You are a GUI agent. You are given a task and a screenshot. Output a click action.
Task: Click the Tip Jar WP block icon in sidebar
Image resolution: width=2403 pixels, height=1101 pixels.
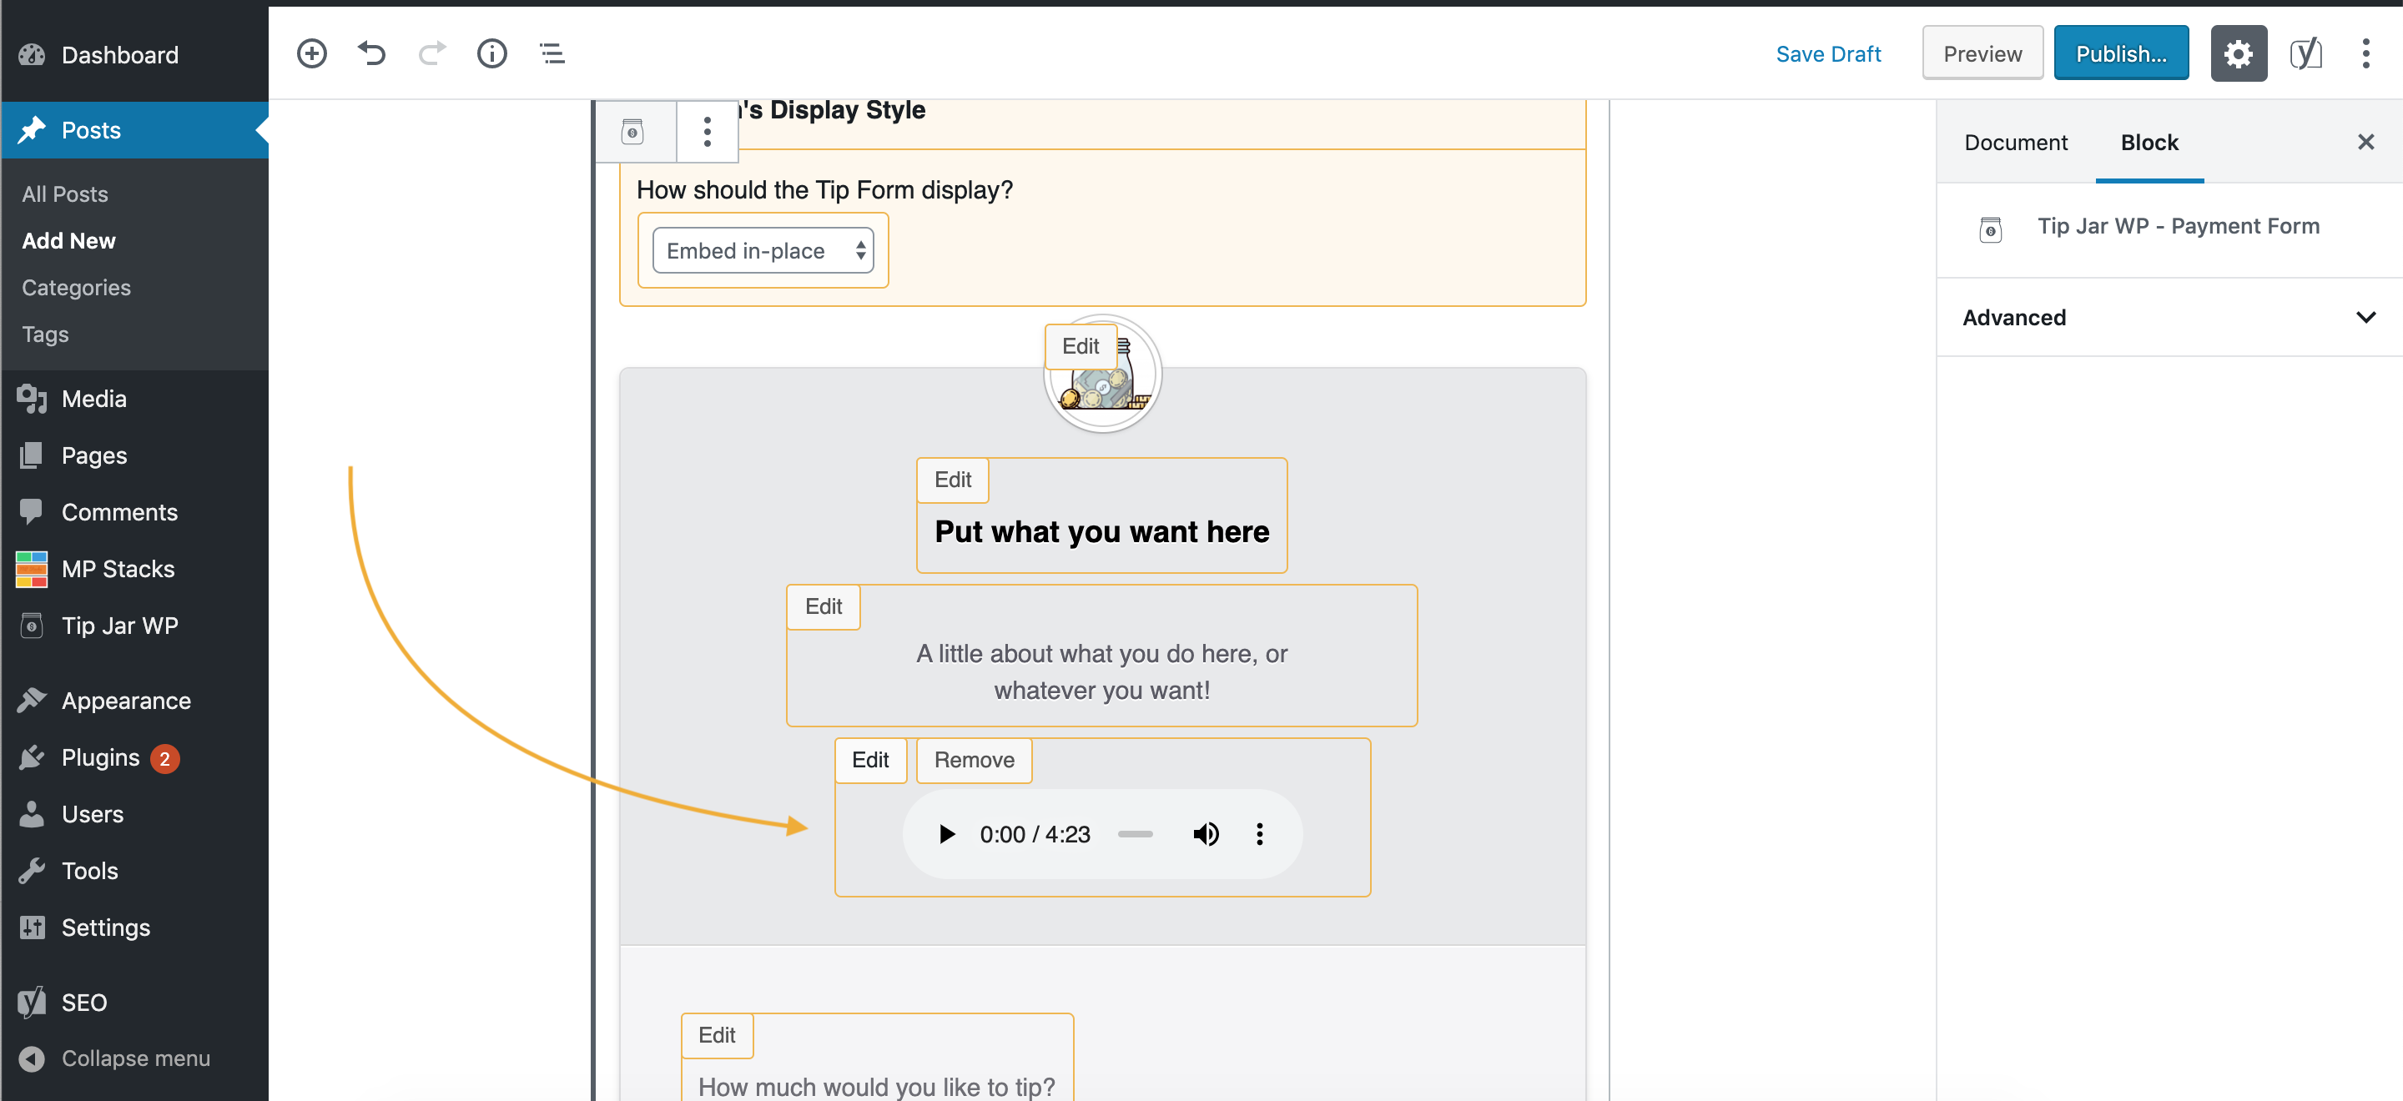pos(1990,229)
